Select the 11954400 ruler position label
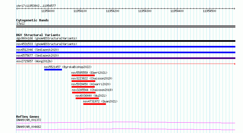243x133 pixels. tap(177, 11)
